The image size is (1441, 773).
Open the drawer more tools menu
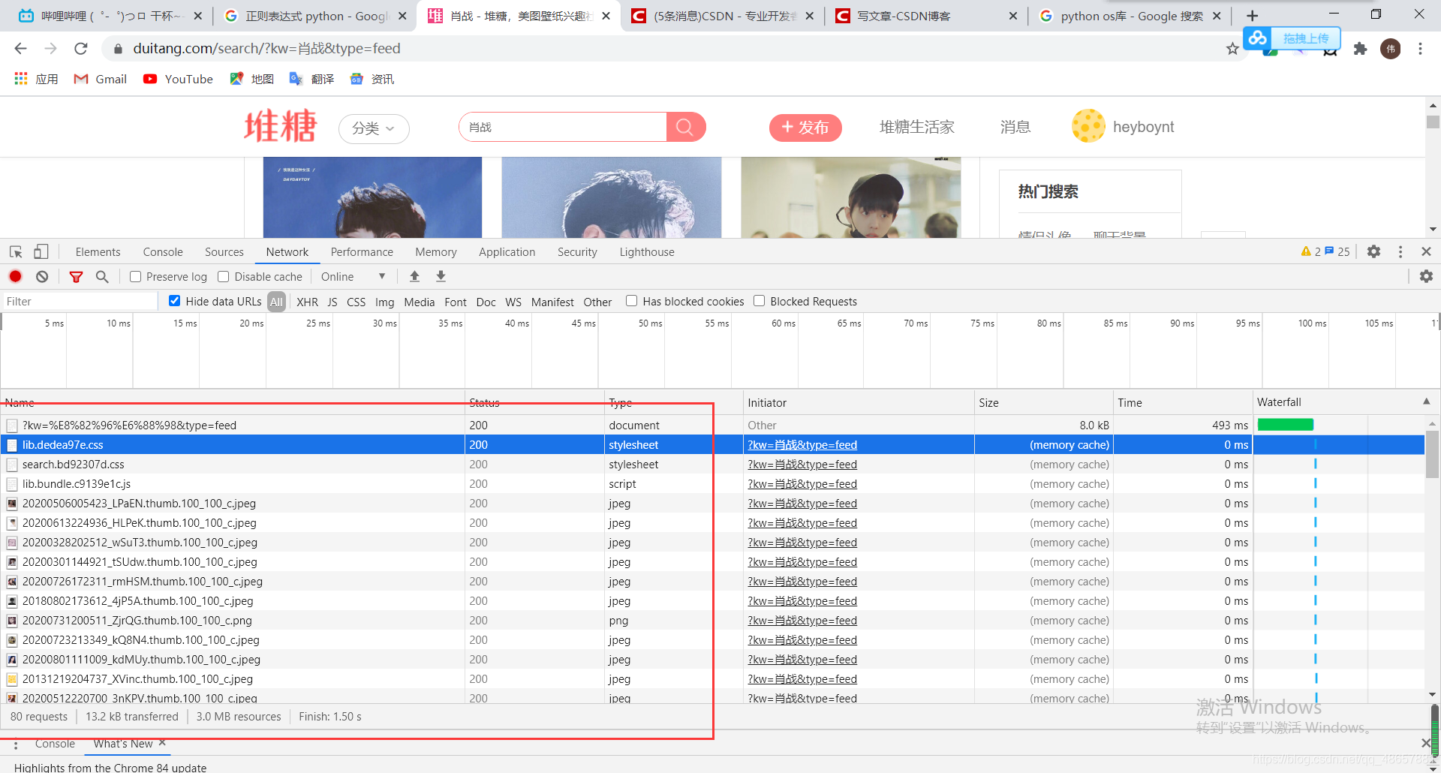[16, 744]
